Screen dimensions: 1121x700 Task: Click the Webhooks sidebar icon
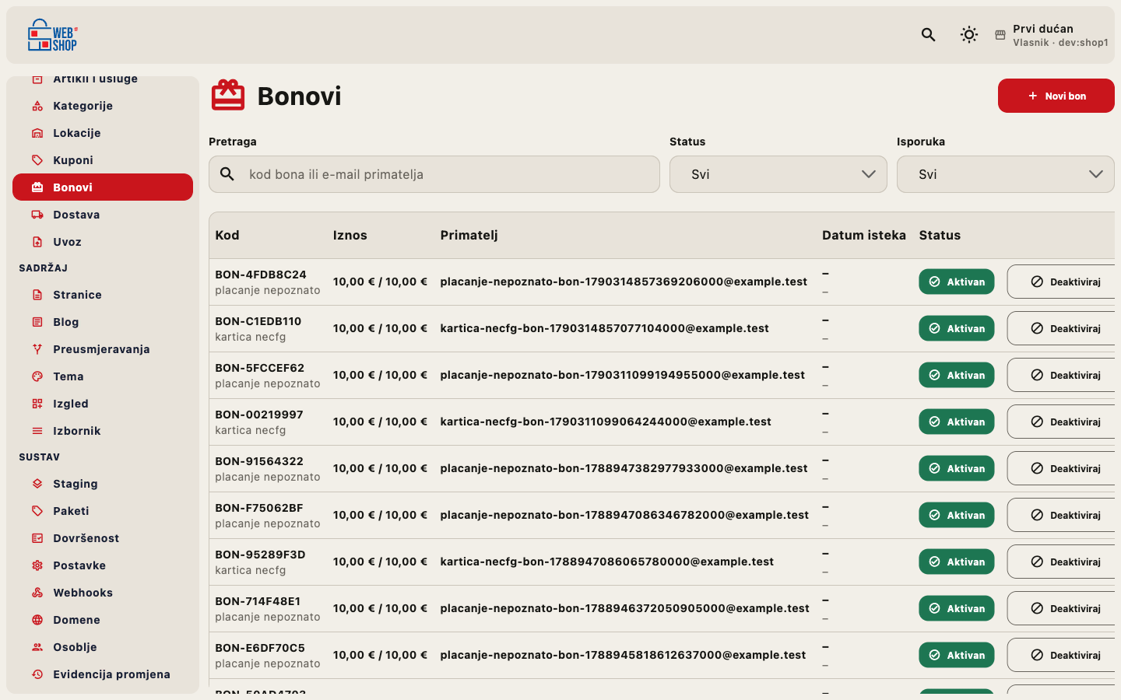37,593
